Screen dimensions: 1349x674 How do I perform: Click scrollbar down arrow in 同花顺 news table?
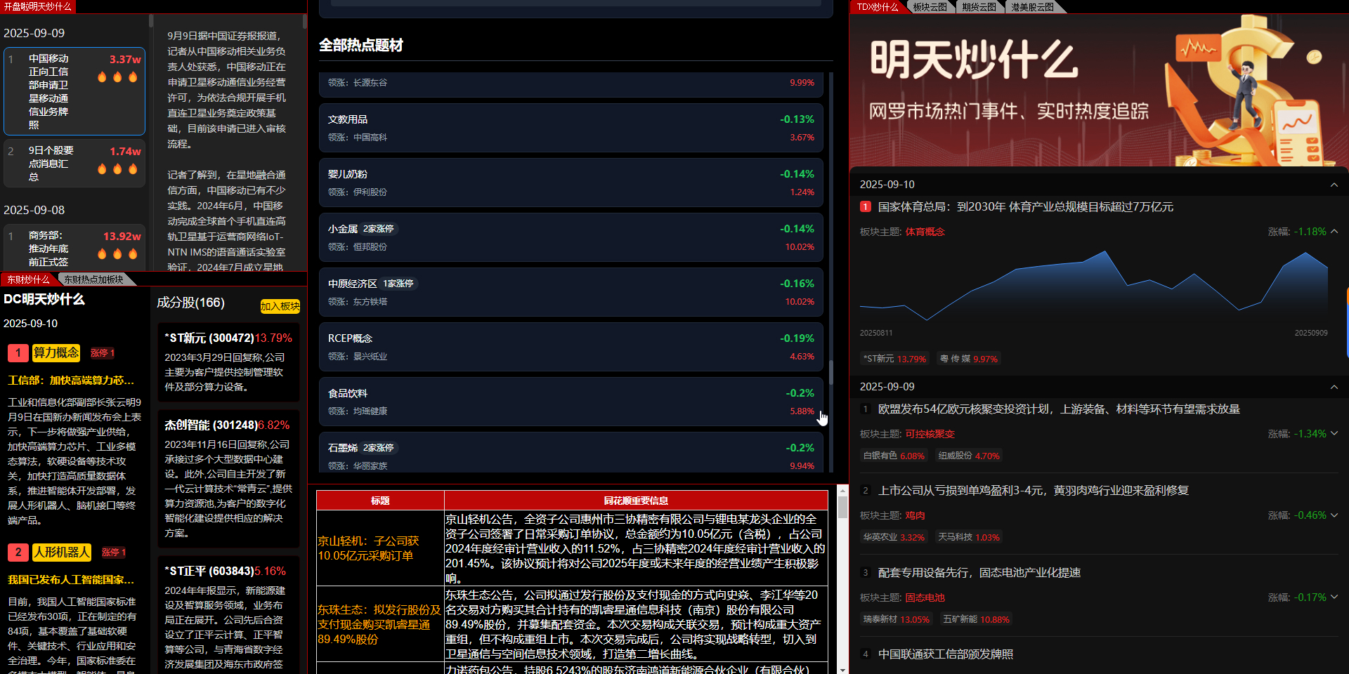tap(842, 668)
